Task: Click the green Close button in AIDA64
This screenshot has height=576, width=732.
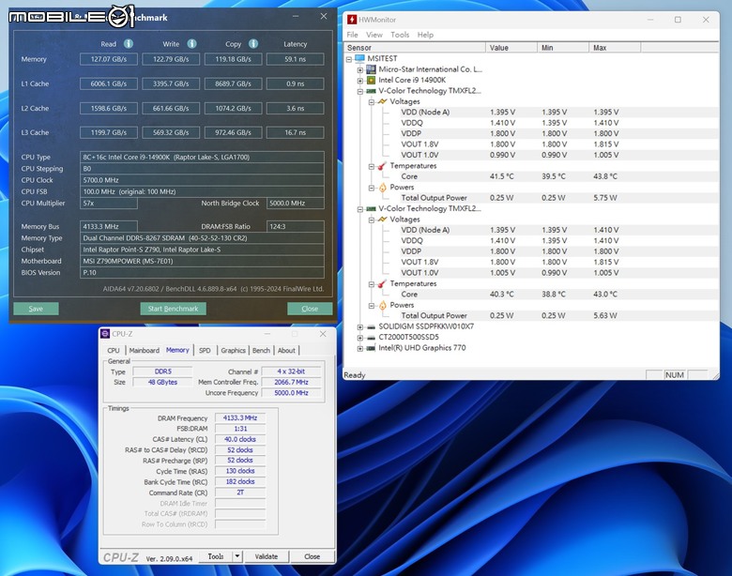Action: point(310,309)
